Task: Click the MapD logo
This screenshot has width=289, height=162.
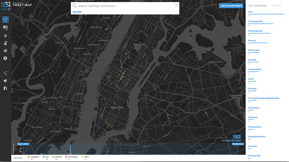Action: [x=6, y=6]
